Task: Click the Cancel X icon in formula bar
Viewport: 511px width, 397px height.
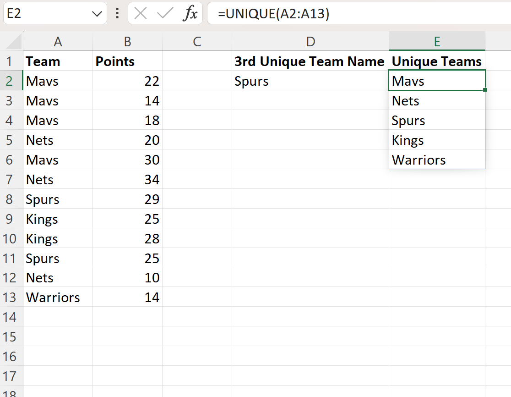Action: [141, 14]
